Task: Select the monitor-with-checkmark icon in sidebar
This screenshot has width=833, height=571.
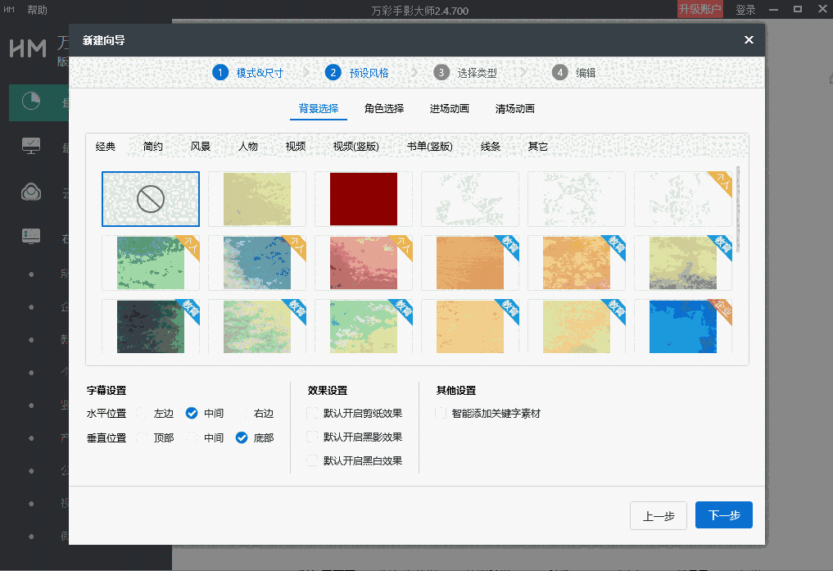Action: pos(30,146)
